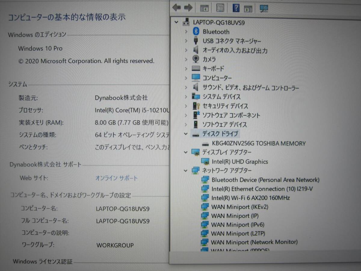Toggle the console tree pane toolbar icon
361x271 pixels.
(x=205, y=8)
